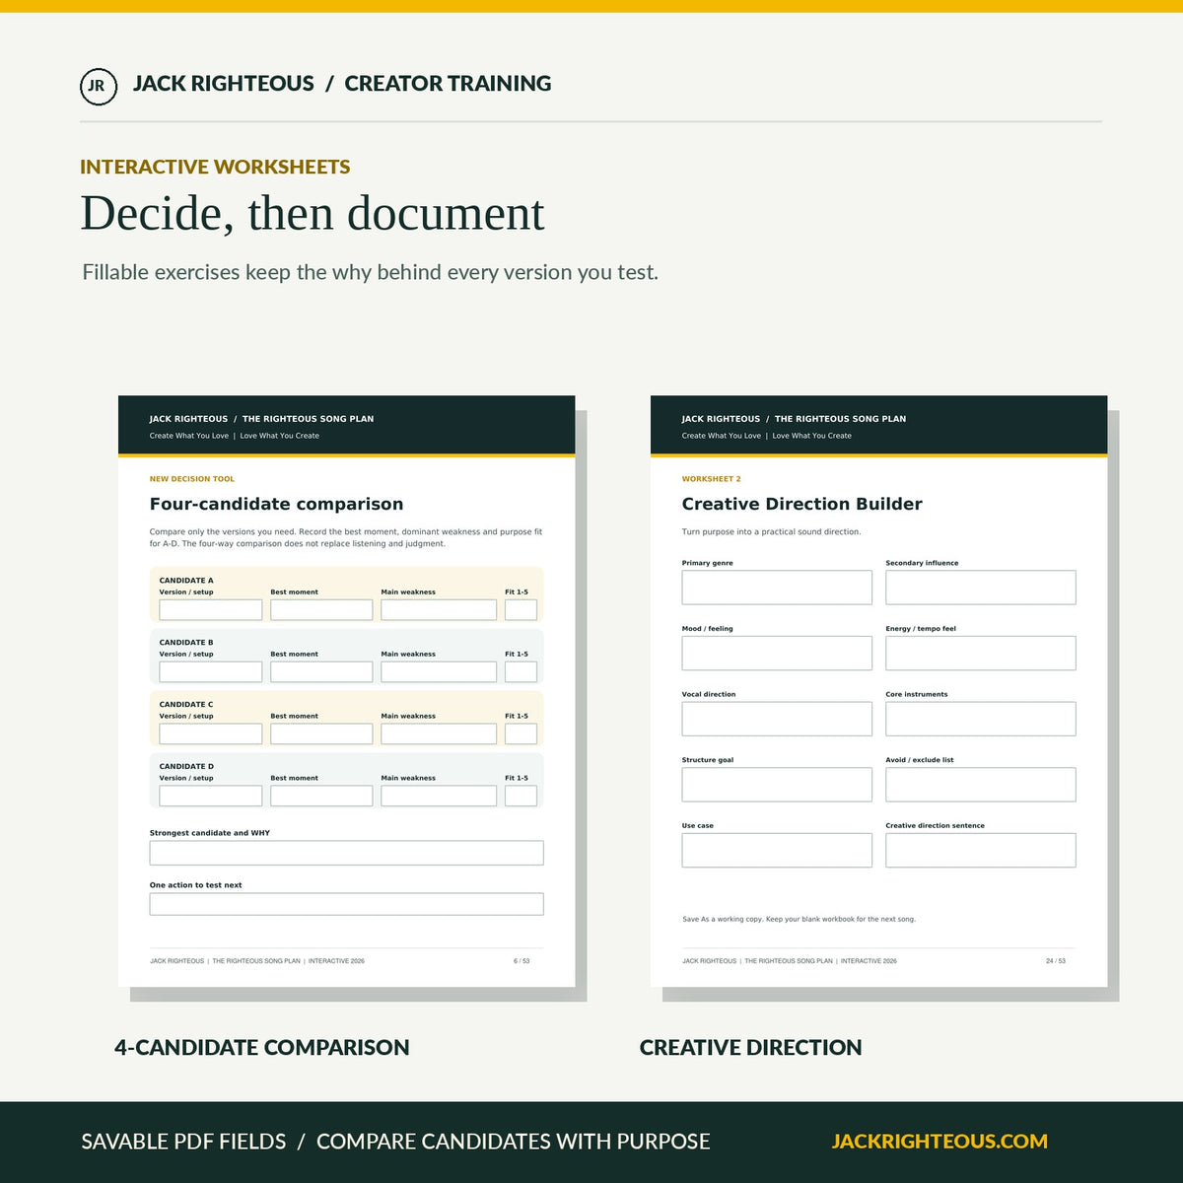Click the JR circle logo
Viewport: 1183px width, 1183px height.
98,86
